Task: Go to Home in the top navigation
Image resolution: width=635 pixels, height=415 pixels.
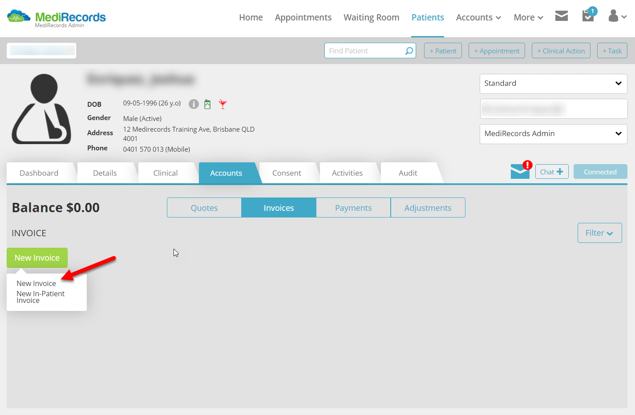Action: coord(251,17)
